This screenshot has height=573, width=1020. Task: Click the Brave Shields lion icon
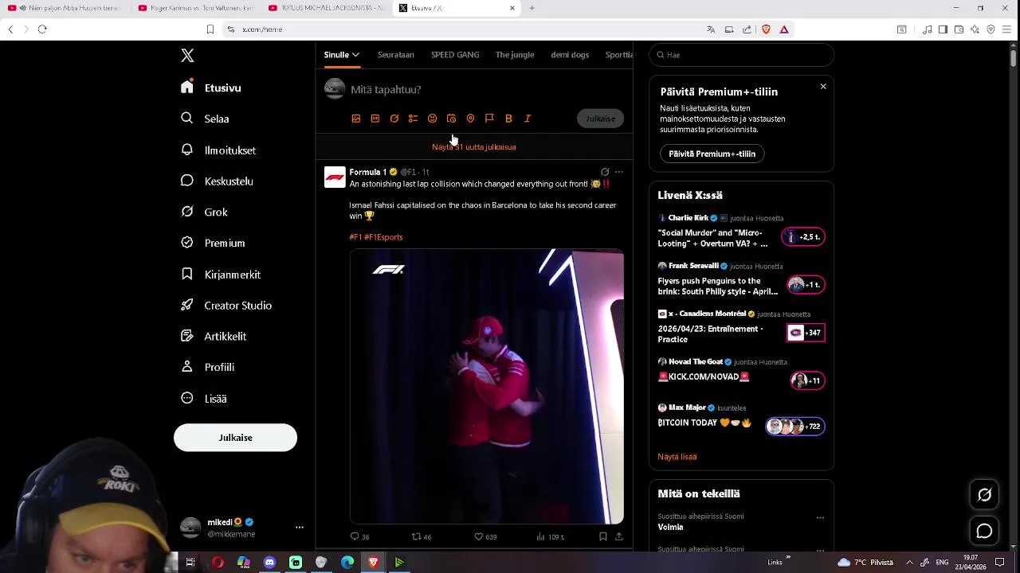tap(766, 29)
